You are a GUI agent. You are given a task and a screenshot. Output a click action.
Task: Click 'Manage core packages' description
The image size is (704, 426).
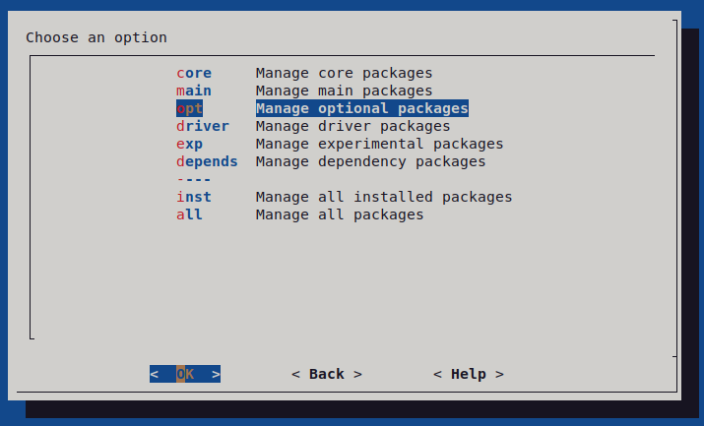point(344,73)
